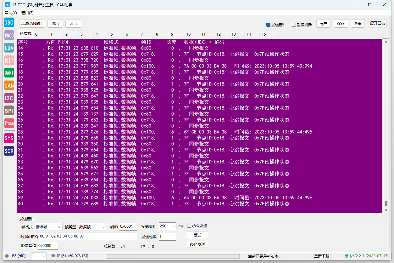Click the version V2.2.3 text
Image resolution: width=394 pixels, height=263 pixels.
click(366, 256)
